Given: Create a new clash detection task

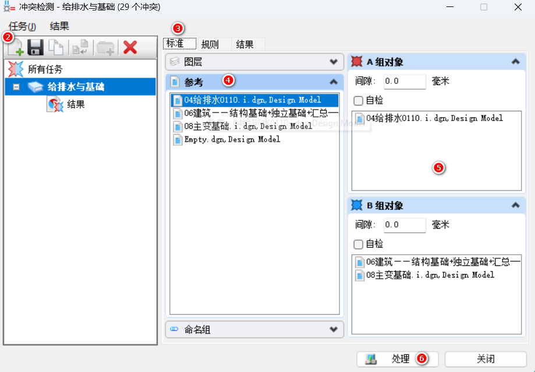Looking at the screenshot, I should [x=16, y=47].
